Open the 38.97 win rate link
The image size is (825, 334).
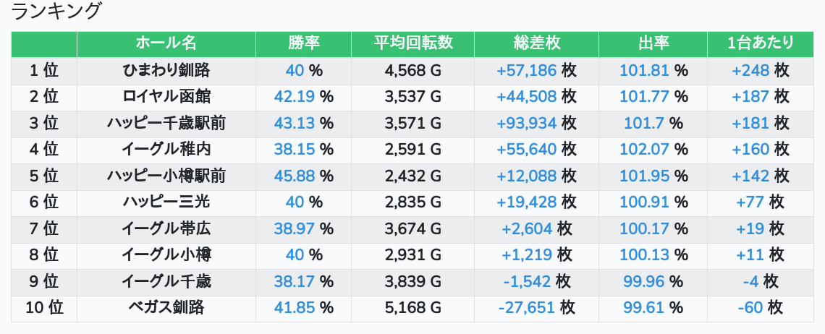click(295, 229)
